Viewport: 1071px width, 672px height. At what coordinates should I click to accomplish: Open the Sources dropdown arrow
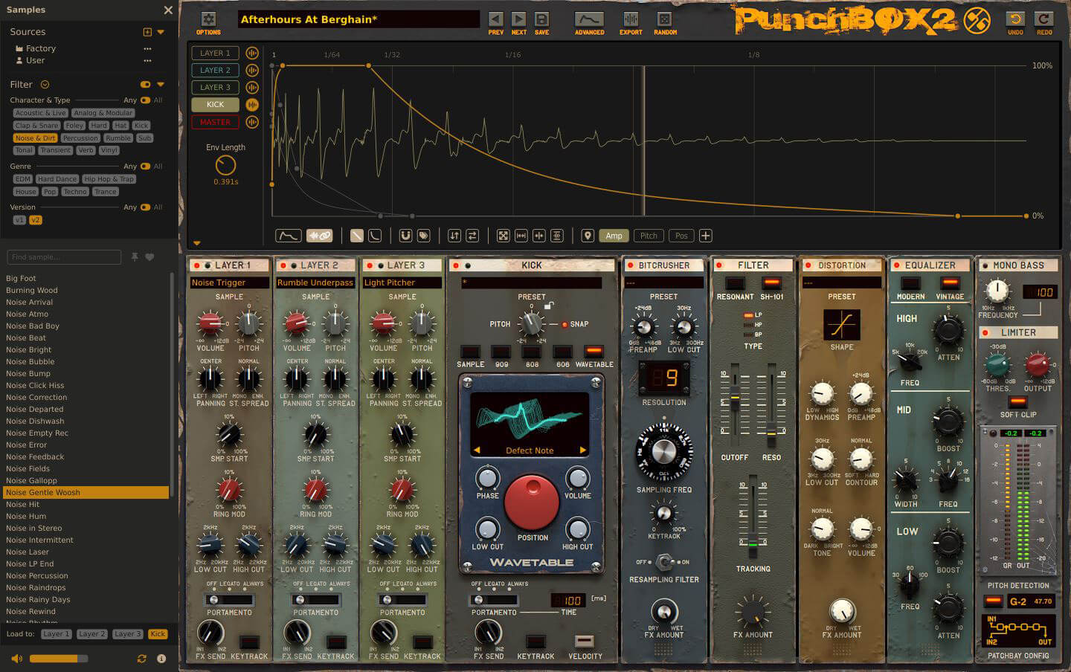click(161, 32)
